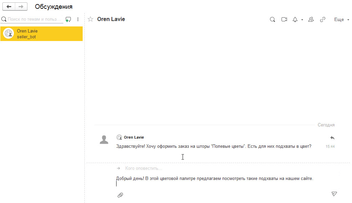Send the message with the paper plane icon
Screen dimensions: 352x203
pos(334,194)
